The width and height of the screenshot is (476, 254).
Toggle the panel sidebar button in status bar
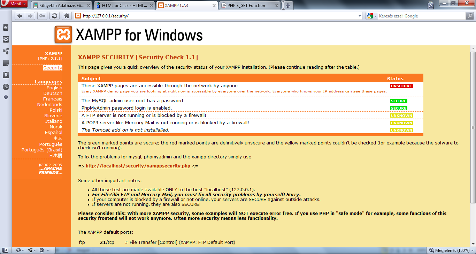click(x=6, y=250)
